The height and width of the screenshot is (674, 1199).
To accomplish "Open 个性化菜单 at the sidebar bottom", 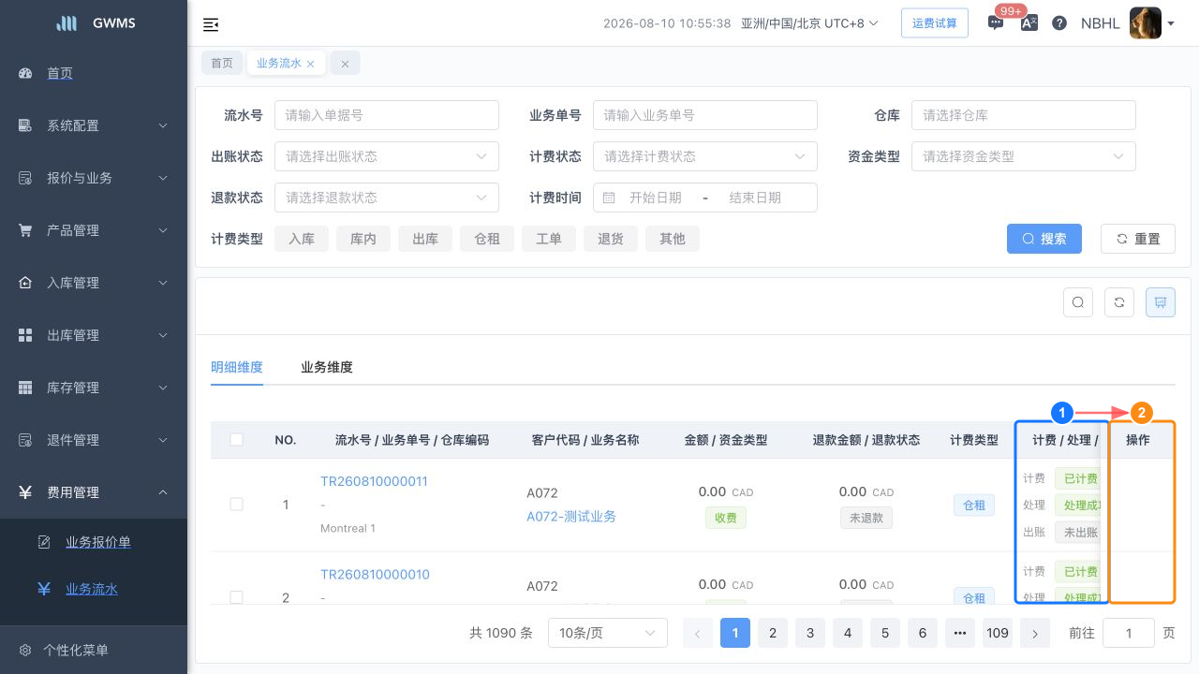I will pyautogui.click(x=76, y=650).
